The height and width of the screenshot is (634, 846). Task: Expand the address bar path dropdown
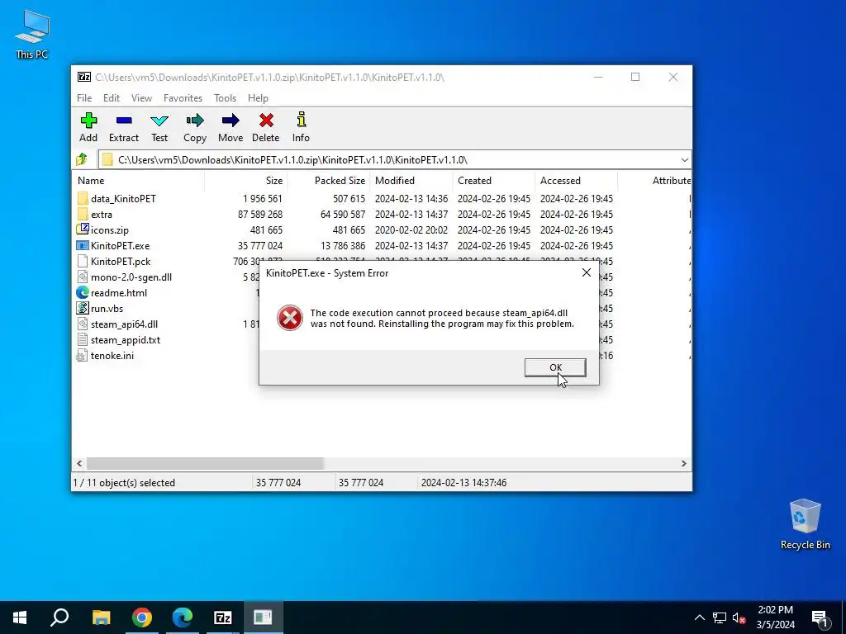click(x=684, y=160)
